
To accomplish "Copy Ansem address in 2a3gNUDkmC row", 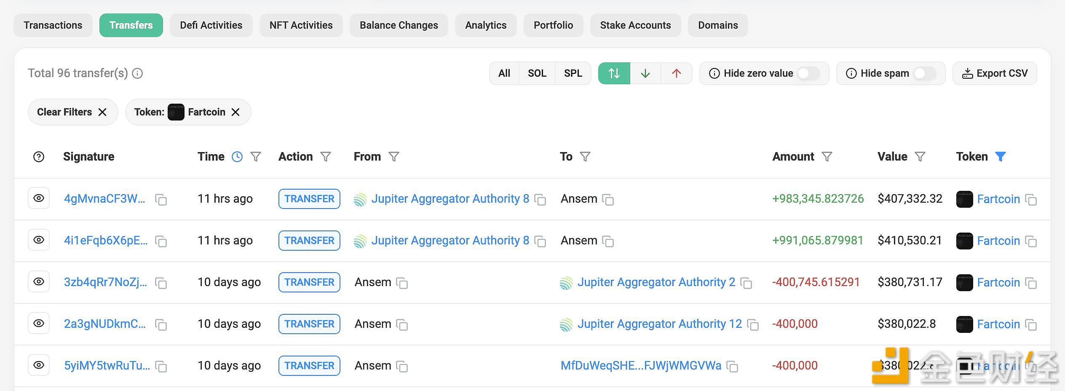I will point(402,325).
